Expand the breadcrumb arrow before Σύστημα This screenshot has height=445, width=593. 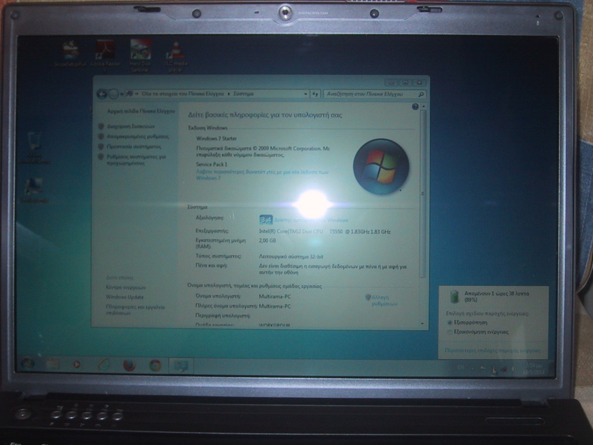(230, 93)
